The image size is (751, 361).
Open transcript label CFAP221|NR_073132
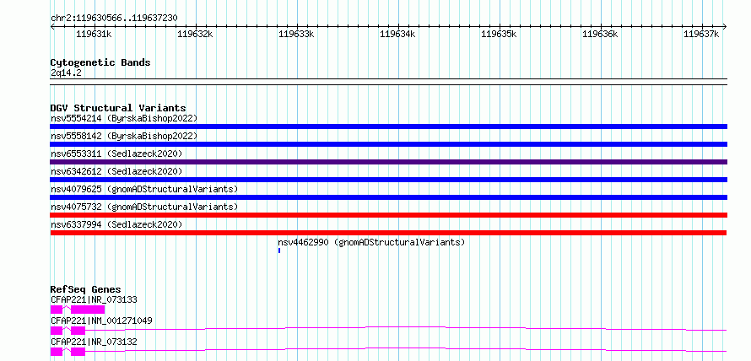click(x=94, y=342)
